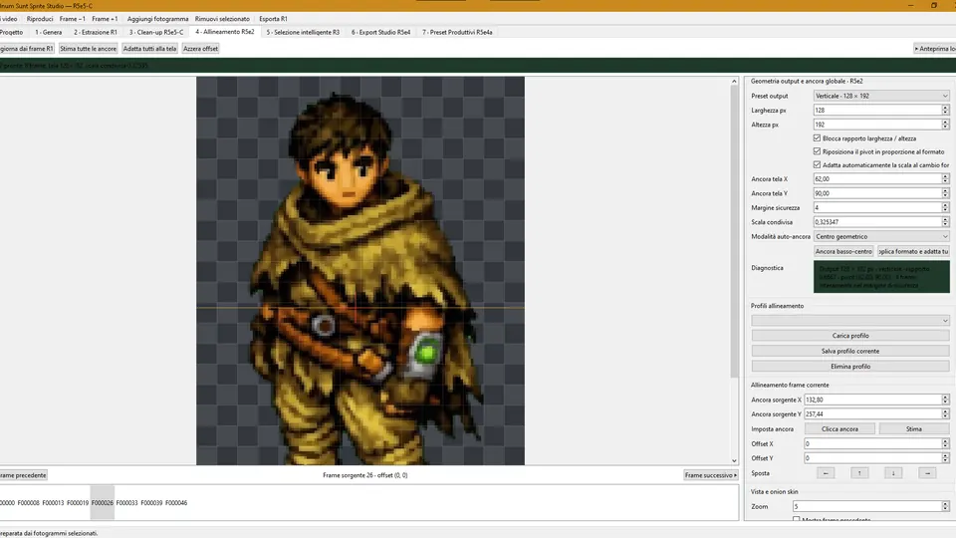Toggle Adatta automaticamente la scala checkbox
Viewport: 956px width, 538px height.
pyautogui.click(x=817, y=164)
